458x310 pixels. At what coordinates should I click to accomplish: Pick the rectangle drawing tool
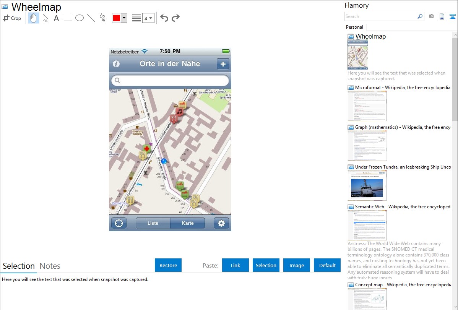68,18
